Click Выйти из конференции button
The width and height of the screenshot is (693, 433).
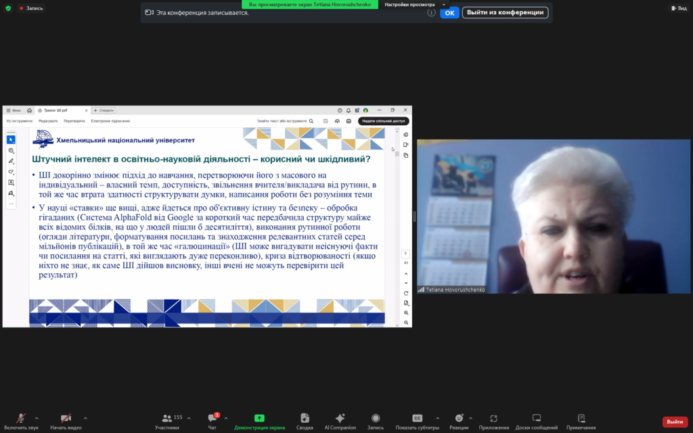[505, 12]
